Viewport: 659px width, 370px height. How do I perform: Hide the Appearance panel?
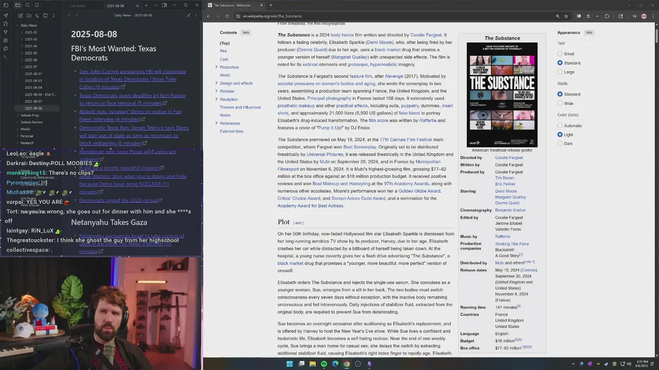point(588,32)
